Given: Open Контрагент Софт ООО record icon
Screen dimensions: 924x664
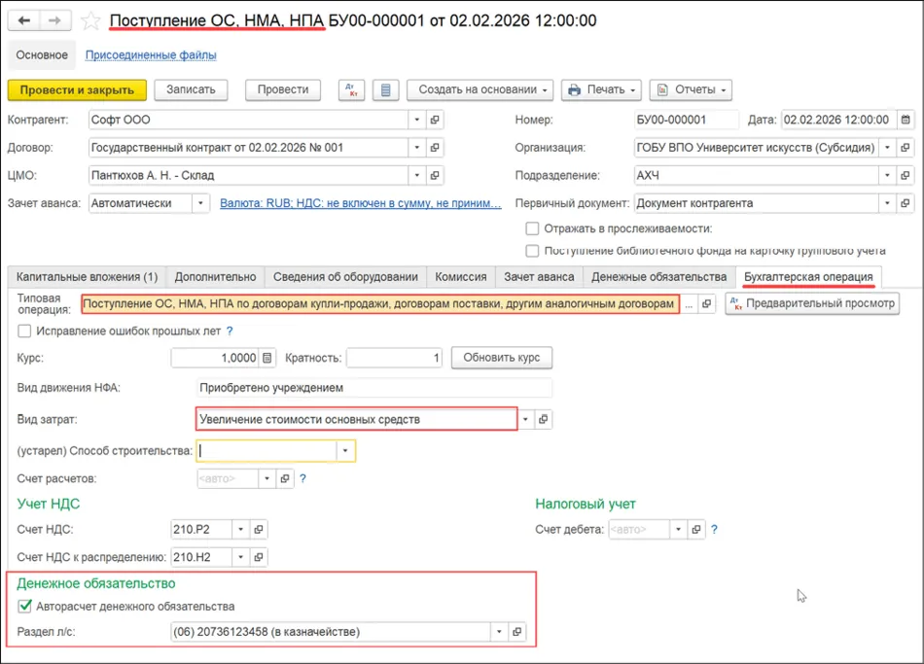Looking at the screenshot, I should [x=435, y=120].
